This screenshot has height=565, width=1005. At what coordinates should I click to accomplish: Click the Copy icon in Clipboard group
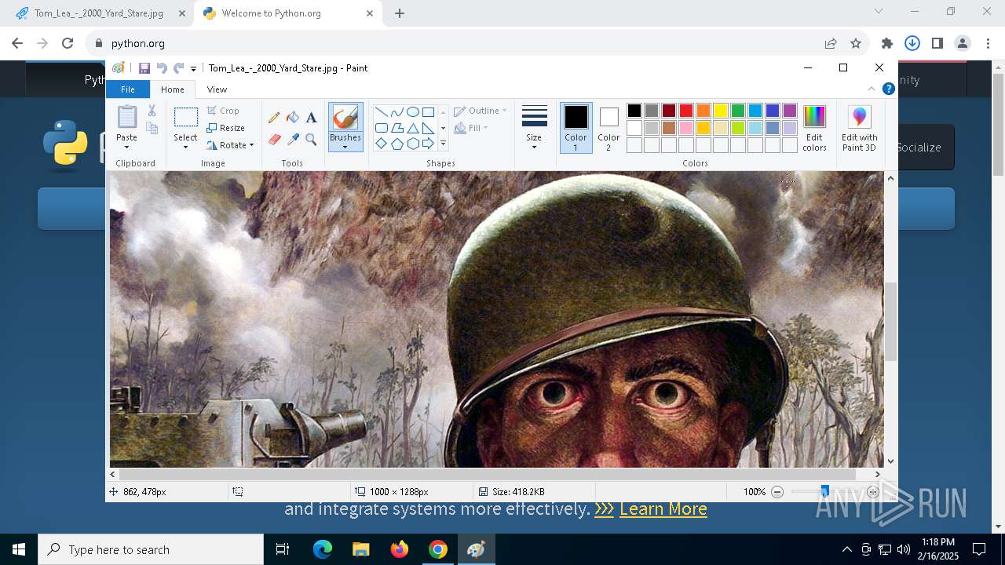pyautogui.click(x=152, y=128)
